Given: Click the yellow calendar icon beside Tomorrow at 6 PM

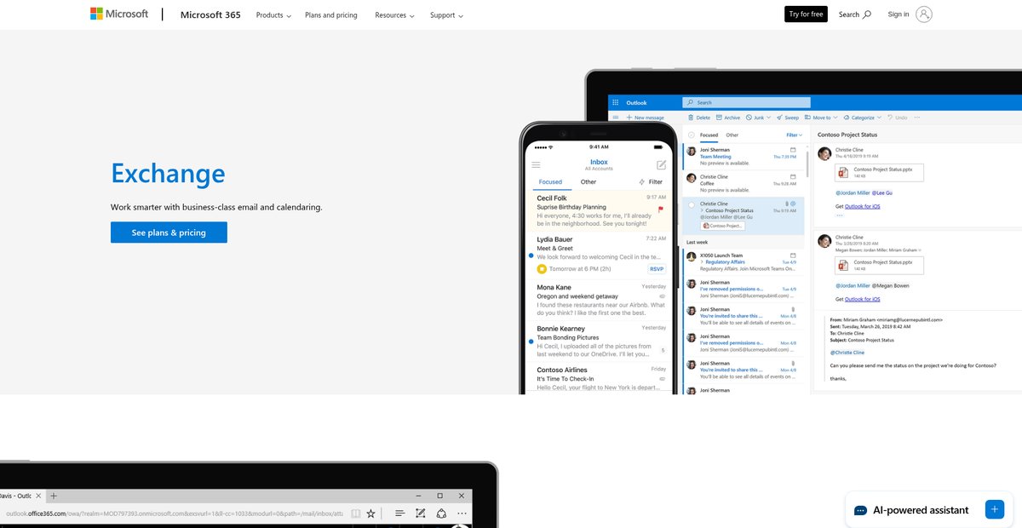Looking at the screenshot, I should point(542,268).
